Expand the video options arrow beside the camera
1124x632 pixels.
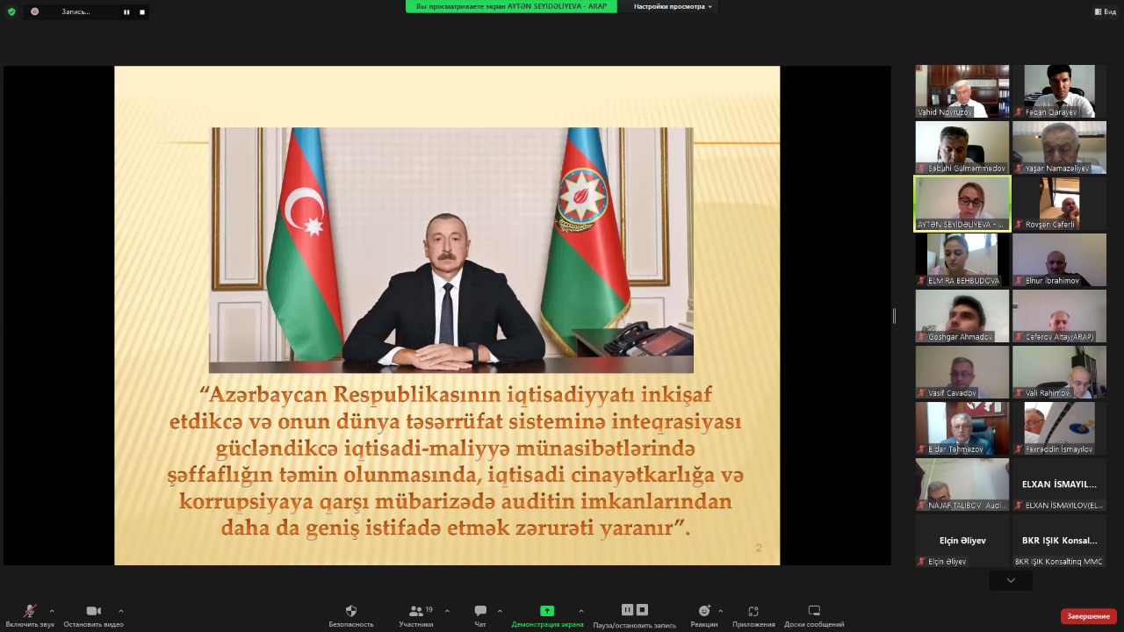120,611
